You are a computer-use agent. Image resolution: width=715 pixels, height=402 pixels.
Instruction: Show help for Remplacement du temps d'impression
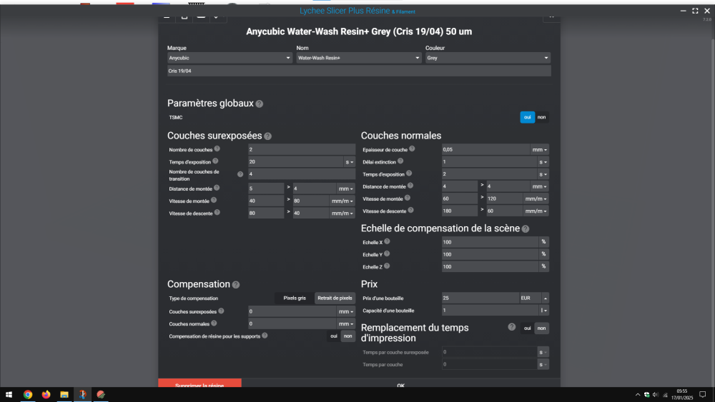(x=512, y=327)
